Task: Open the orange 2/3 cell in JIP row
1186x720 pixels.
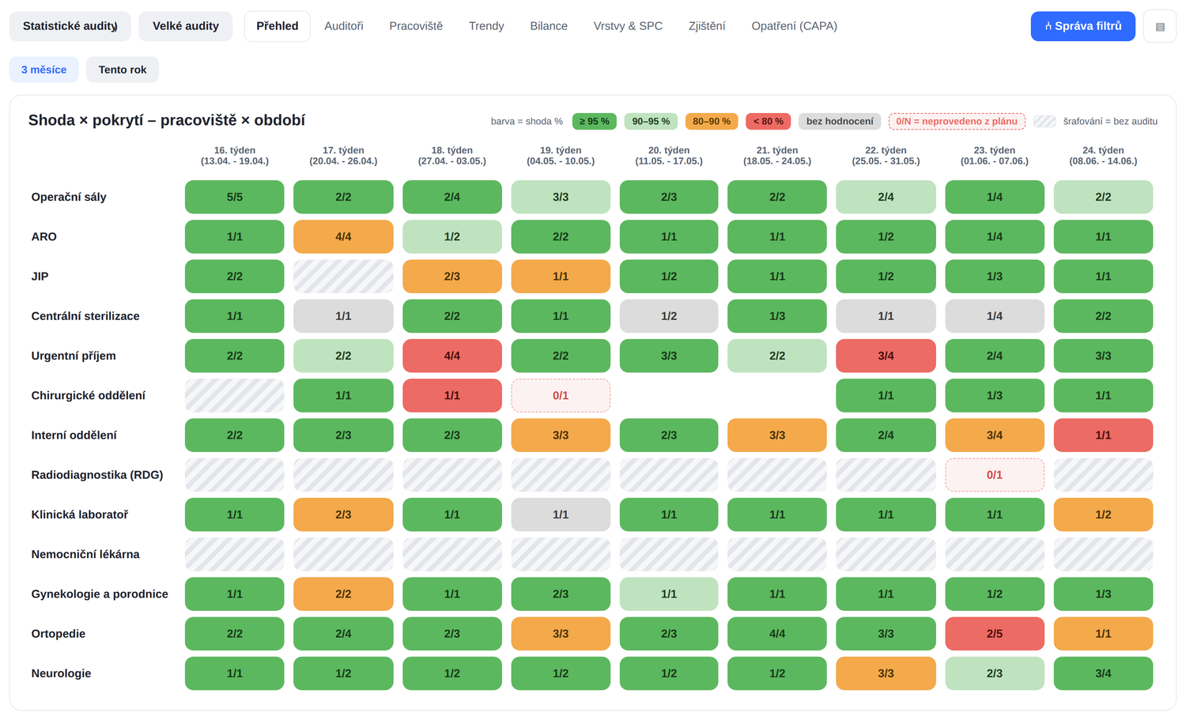Action: (x=452, y=277)
